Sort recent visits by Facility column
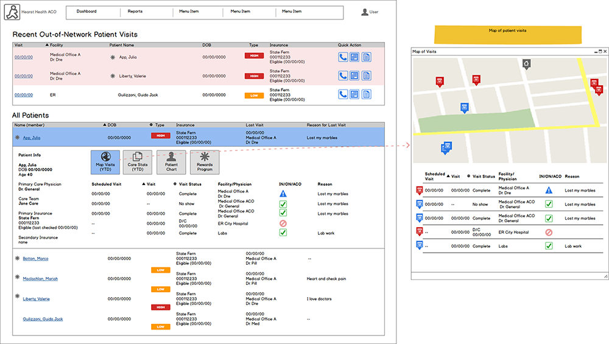The image size is (609, 344). click(56, 45)
